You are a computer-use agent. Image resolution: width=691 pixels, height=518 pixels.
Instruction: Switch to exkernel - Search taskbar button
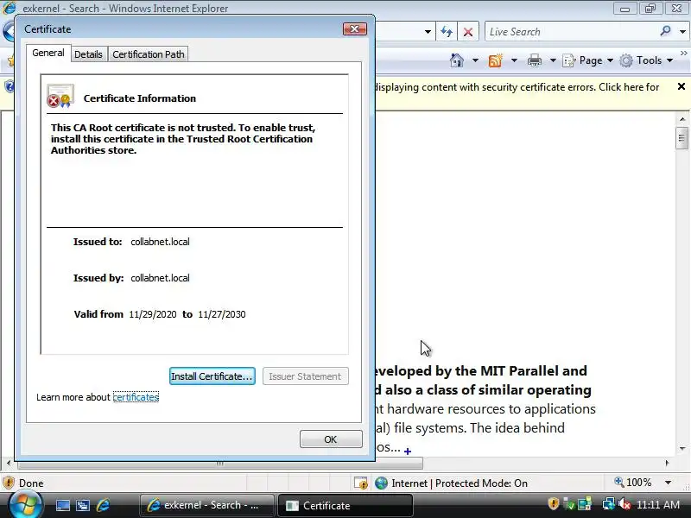tap(206, 505)
